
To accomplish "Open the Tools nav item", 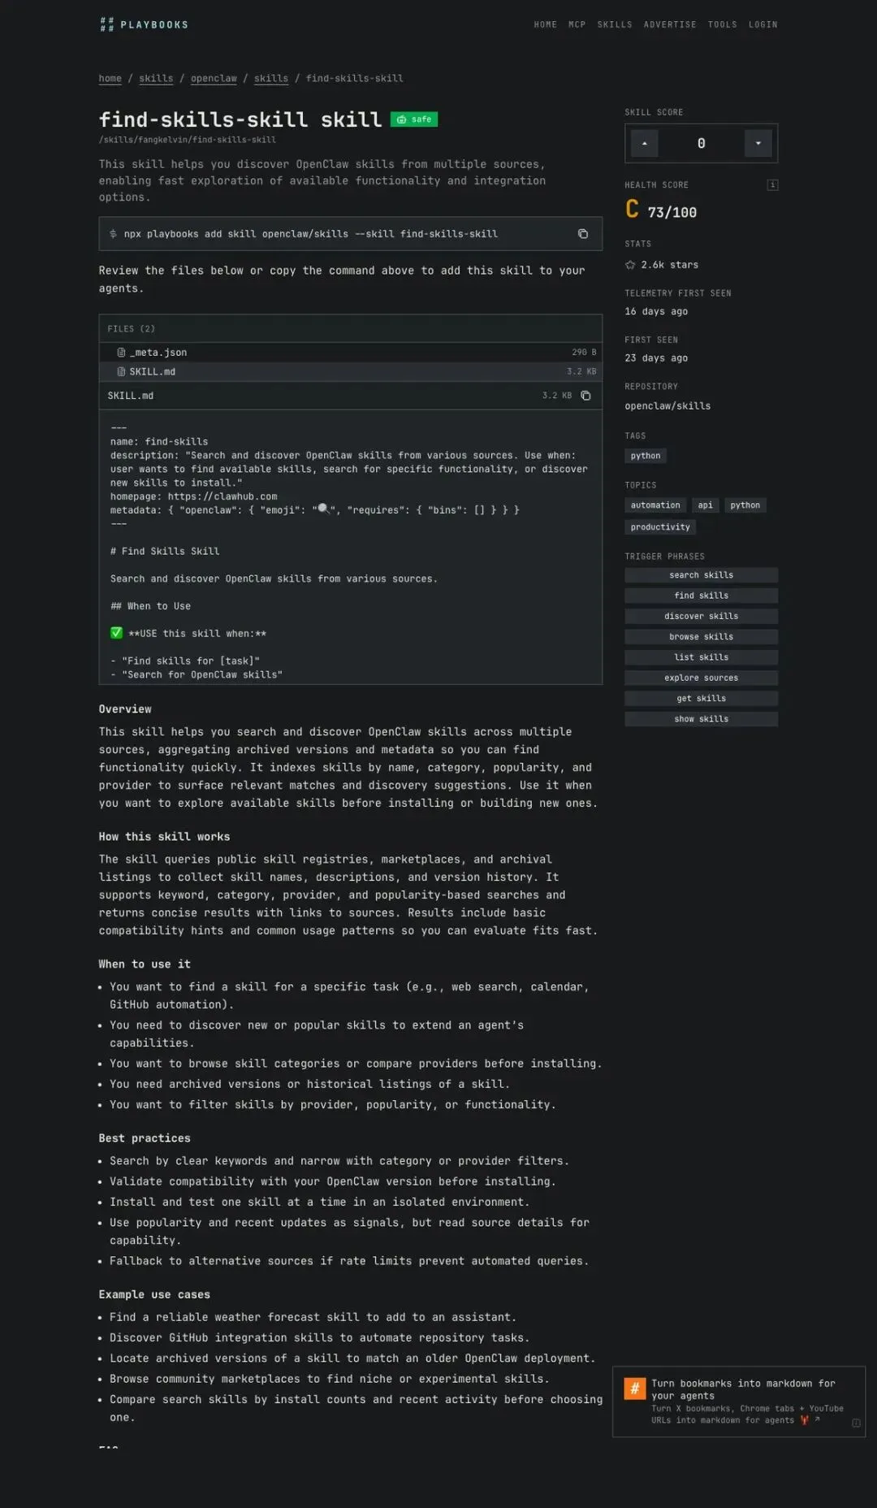I will tap(723, 25).
